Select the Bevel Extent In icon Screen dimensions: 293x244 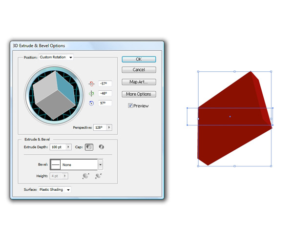pos(98,176)
